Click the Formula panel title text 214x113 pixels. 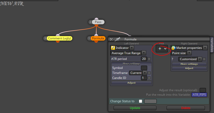130,39
